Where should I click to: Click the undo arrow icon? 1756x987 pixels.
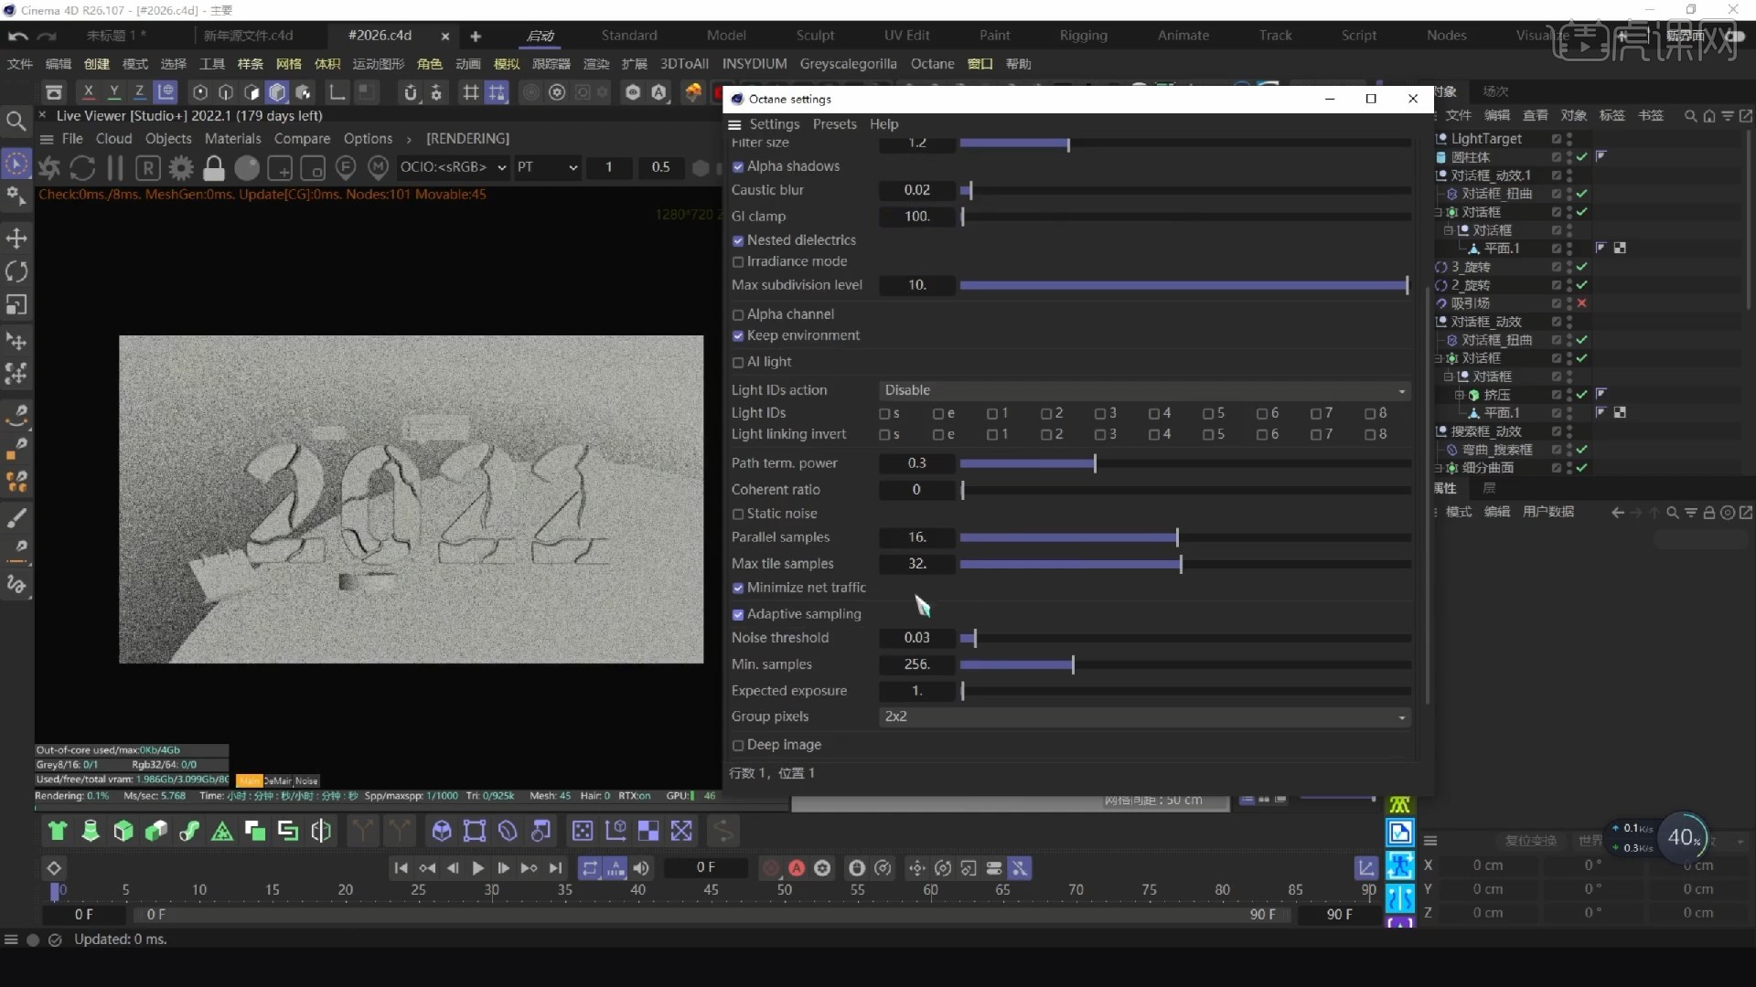click(x=17, y=36)
